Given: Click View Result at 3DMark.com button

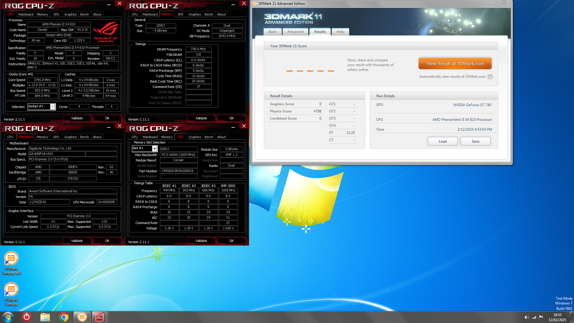Looking at the screenshot, I should tap(455, 64).
